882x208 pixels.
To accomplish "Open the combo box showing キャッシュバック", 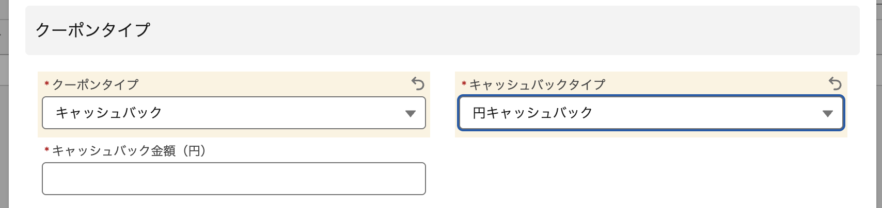I will coord(233,113).
